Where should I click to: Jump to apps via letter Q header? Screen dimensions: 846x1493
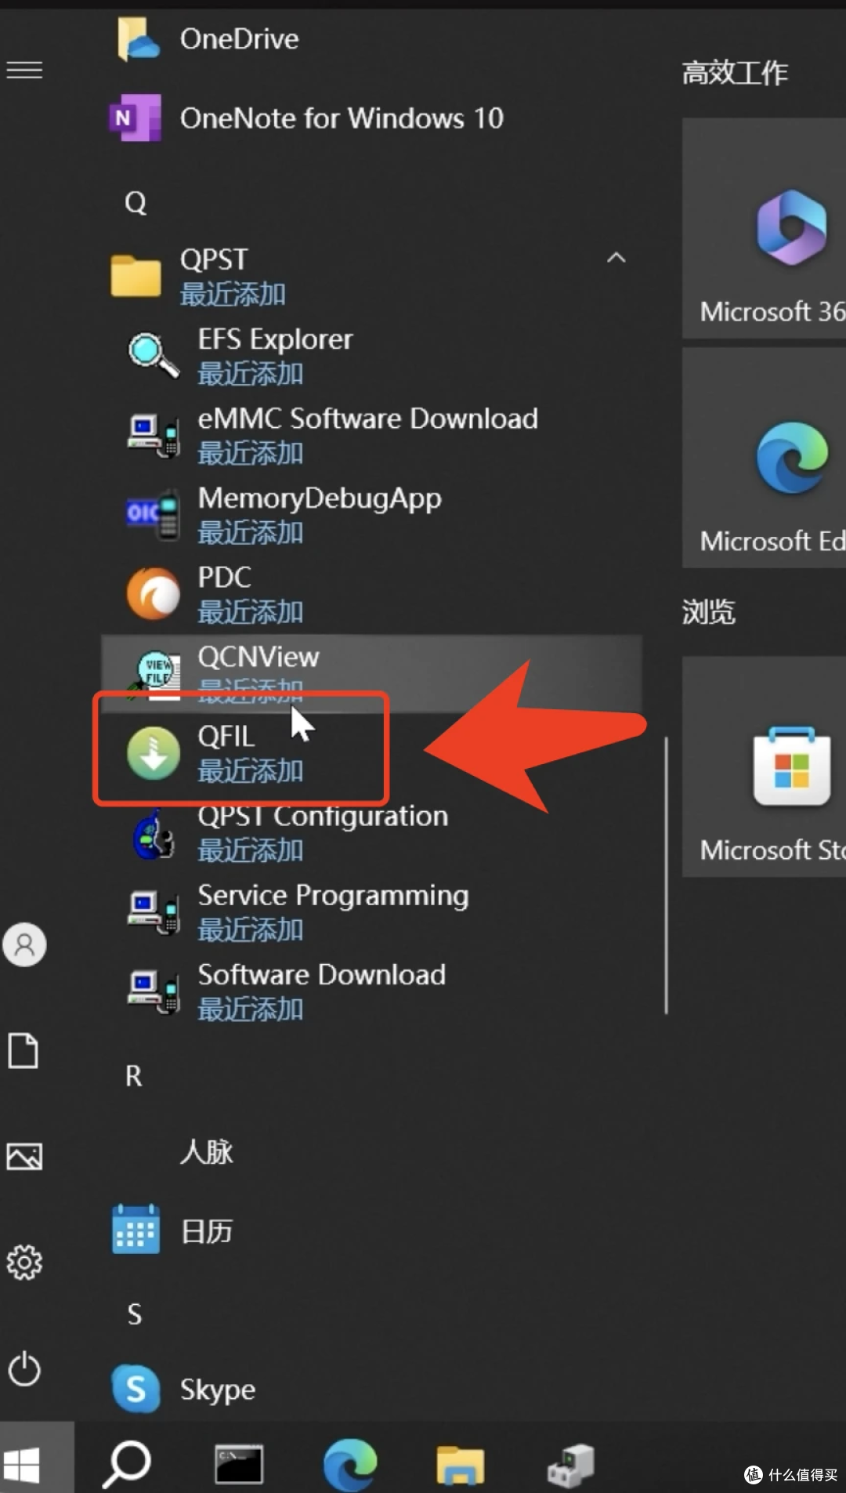point(136,203)
